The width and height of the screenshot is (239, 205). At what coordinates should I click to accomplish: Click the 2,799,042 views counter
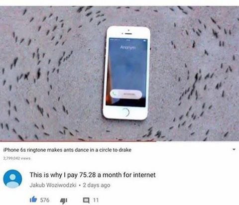coord(17,158)
